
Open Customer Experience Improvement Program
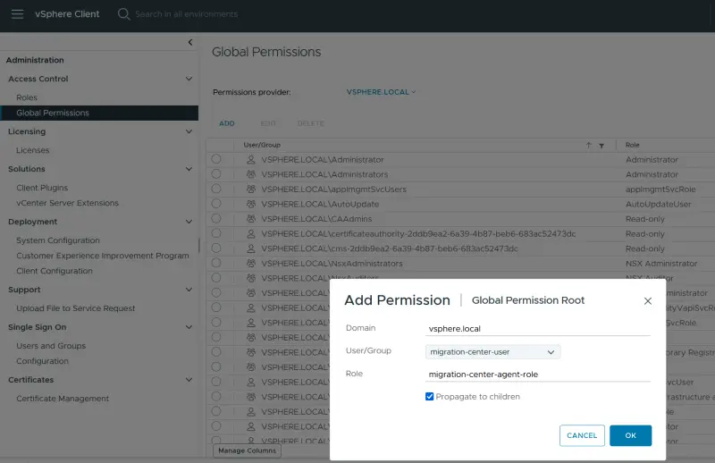pos(103,256)
